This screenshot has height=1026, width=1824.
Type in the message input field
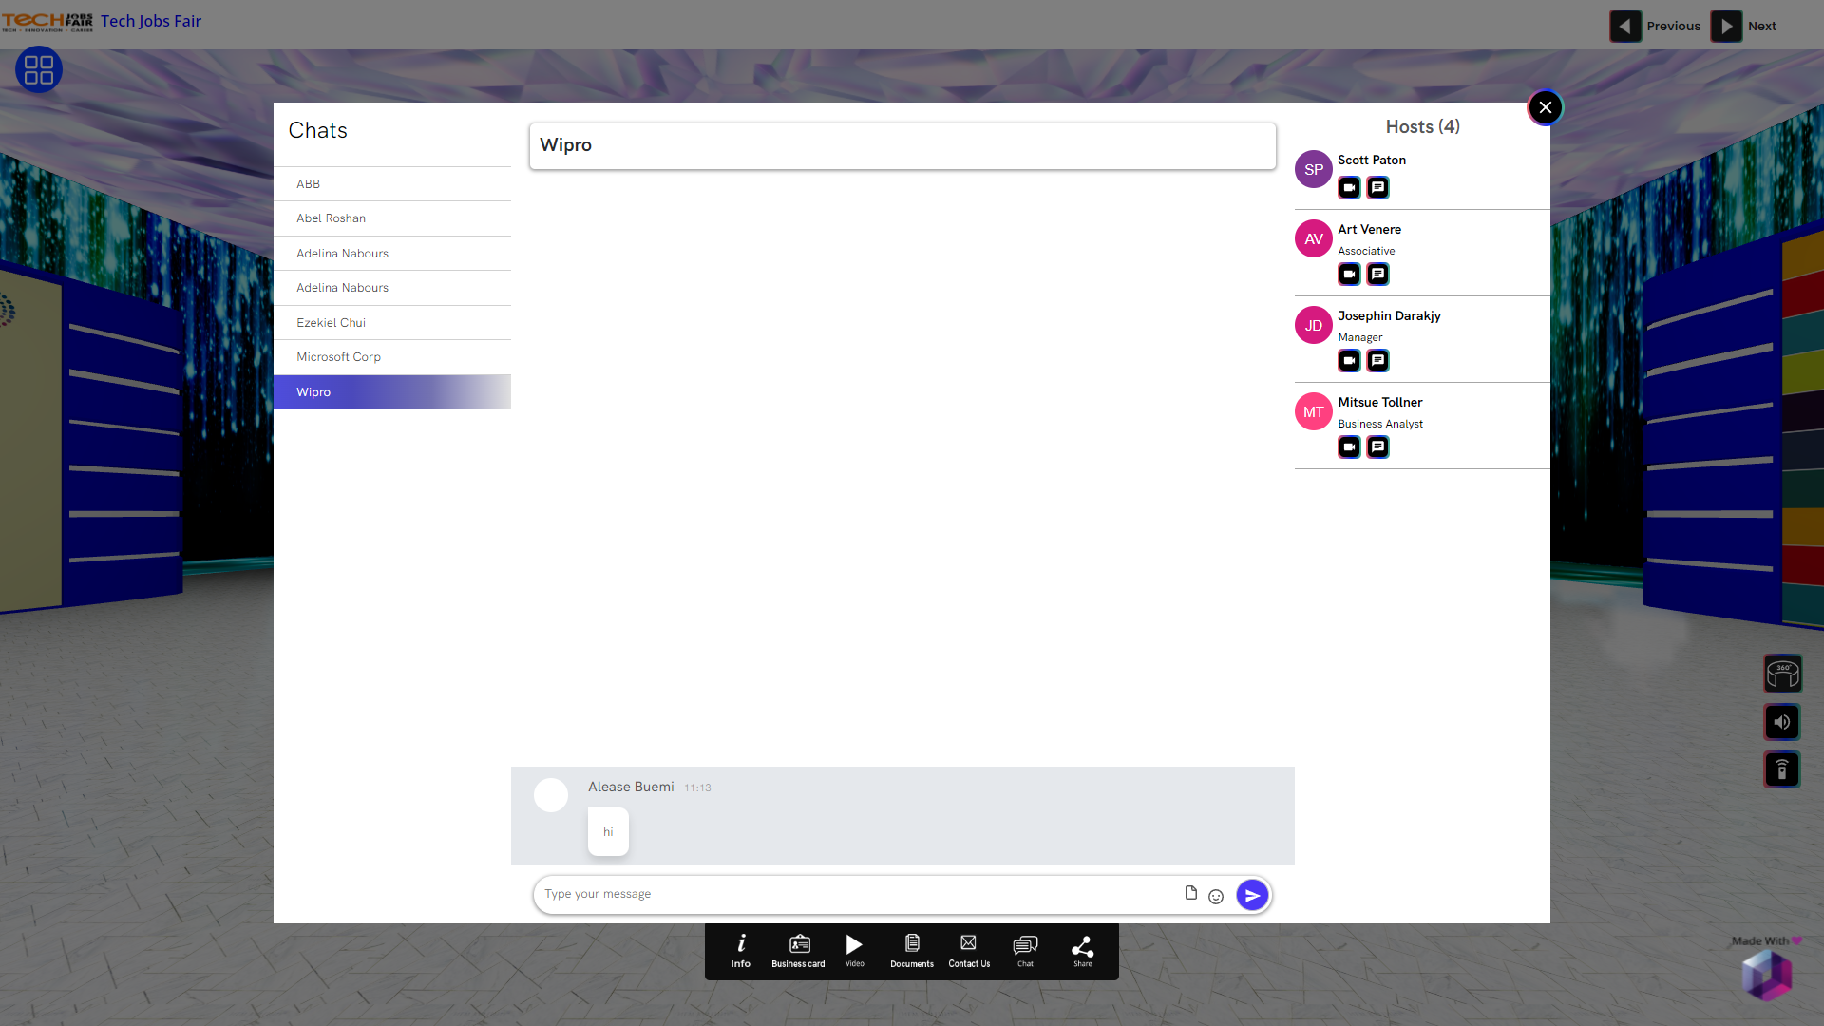point(858,893)
